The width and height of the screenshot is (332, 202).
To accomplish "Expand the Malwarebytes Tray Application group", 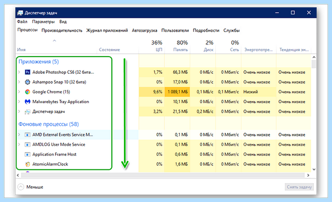I will pos(19,102).
